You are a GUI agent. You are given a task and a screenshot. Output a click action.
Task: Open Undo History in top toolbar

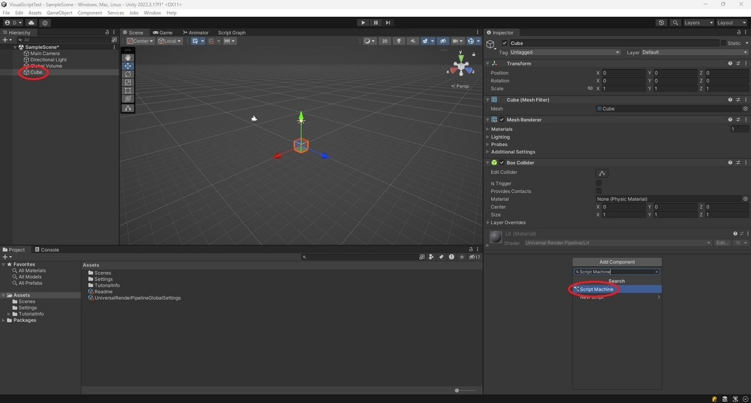pyautogui.click(x=662, y=22)
